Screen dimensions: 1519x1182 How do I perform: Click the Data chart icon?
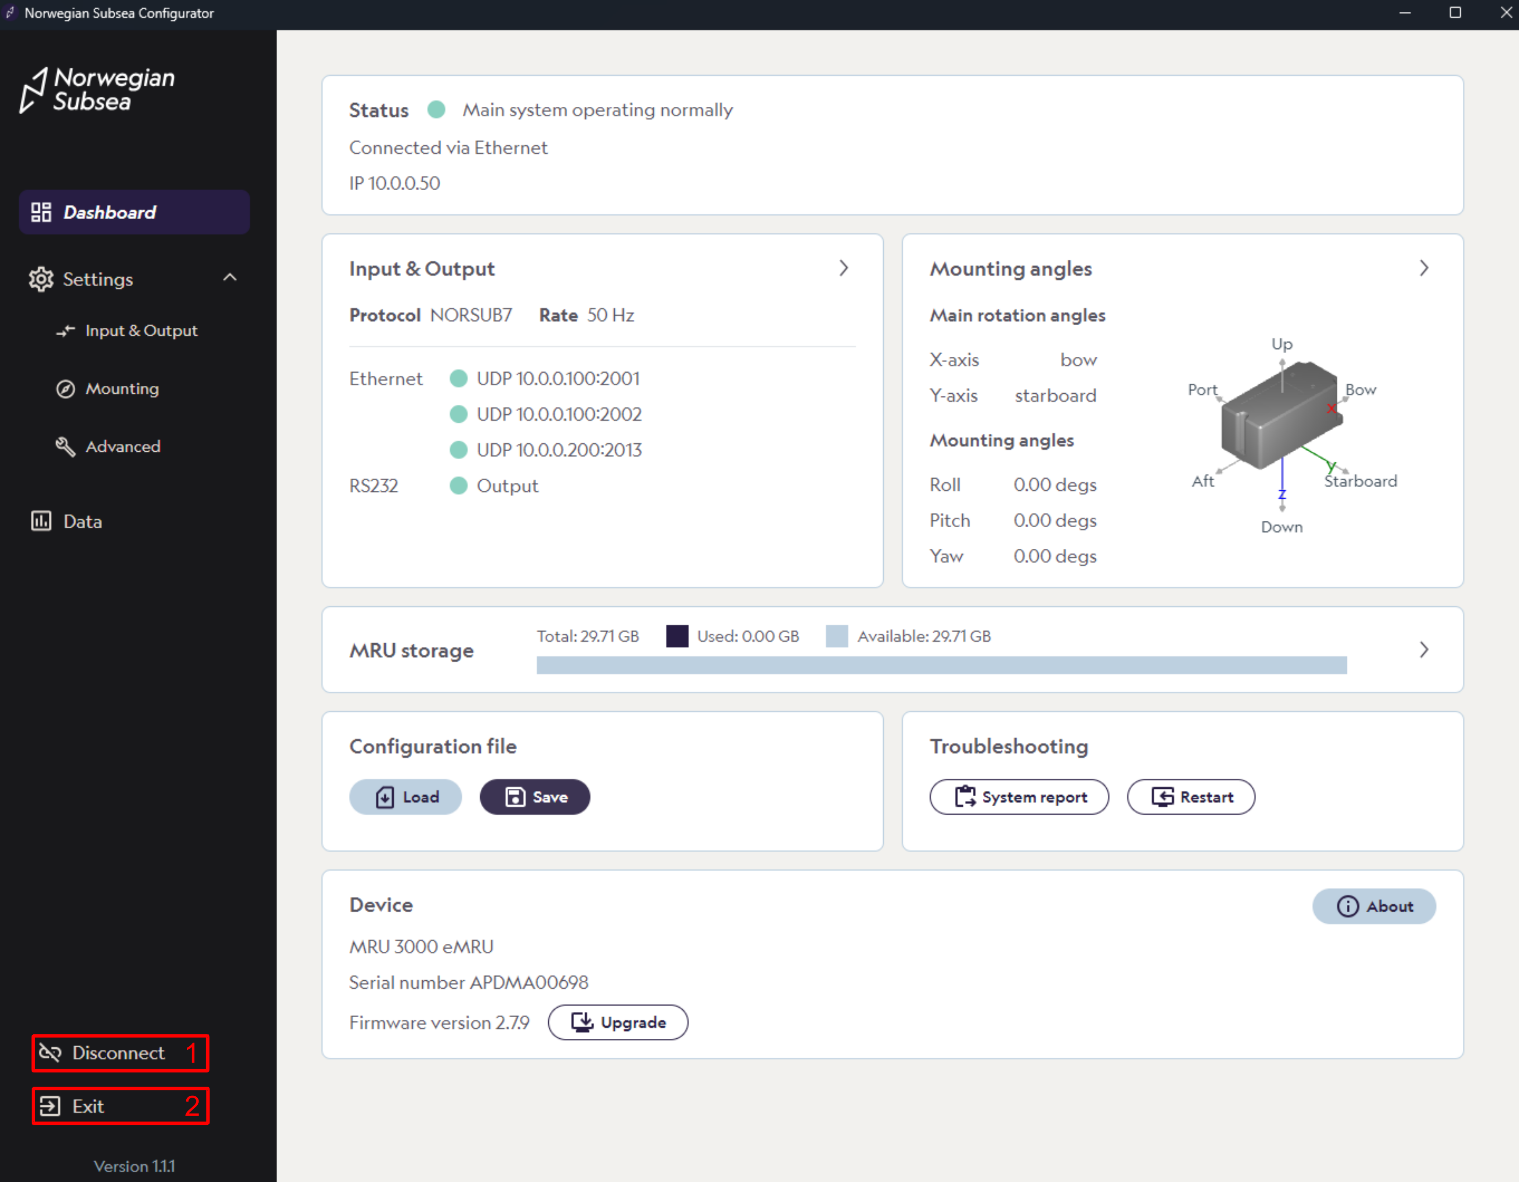coord(41,521)
